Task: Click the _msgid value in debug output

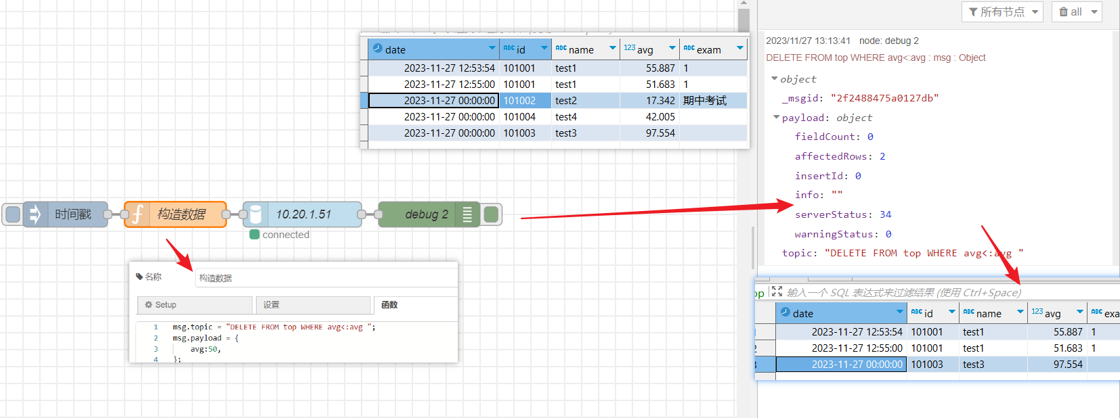Action: 884,98
